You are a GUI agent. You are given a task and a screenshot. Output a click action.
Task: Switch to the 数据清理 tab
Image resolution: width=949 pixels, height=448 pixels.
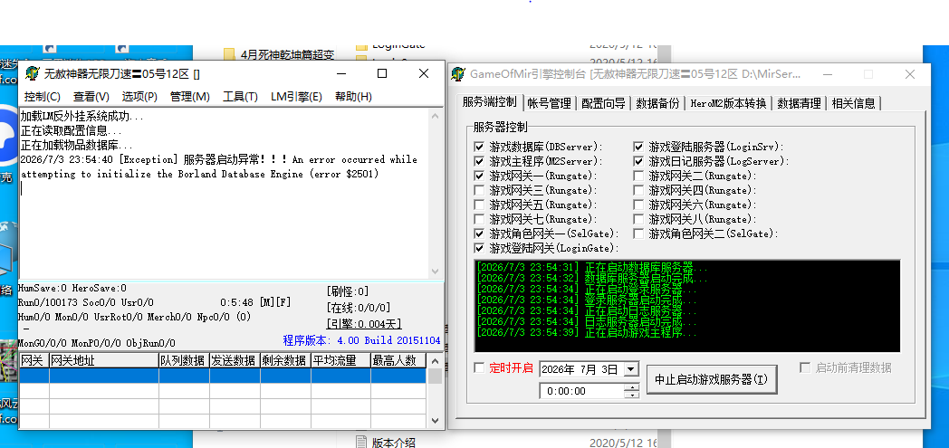tap(800, 103)
